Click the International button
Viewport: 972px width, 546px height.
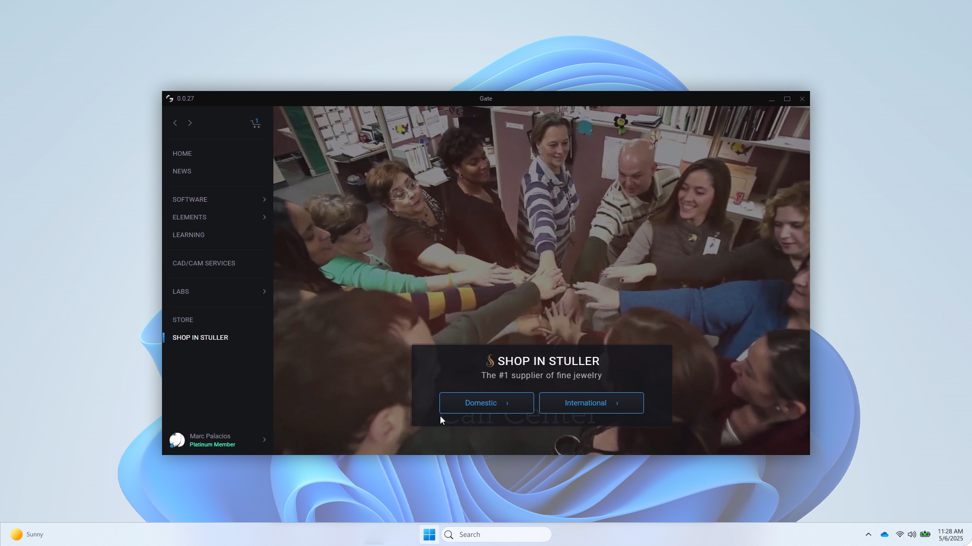591,403
